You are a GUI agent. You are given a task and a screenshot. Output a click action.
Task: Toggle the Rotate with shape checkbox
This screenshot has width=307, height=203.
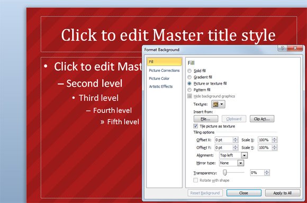point(196,180)
